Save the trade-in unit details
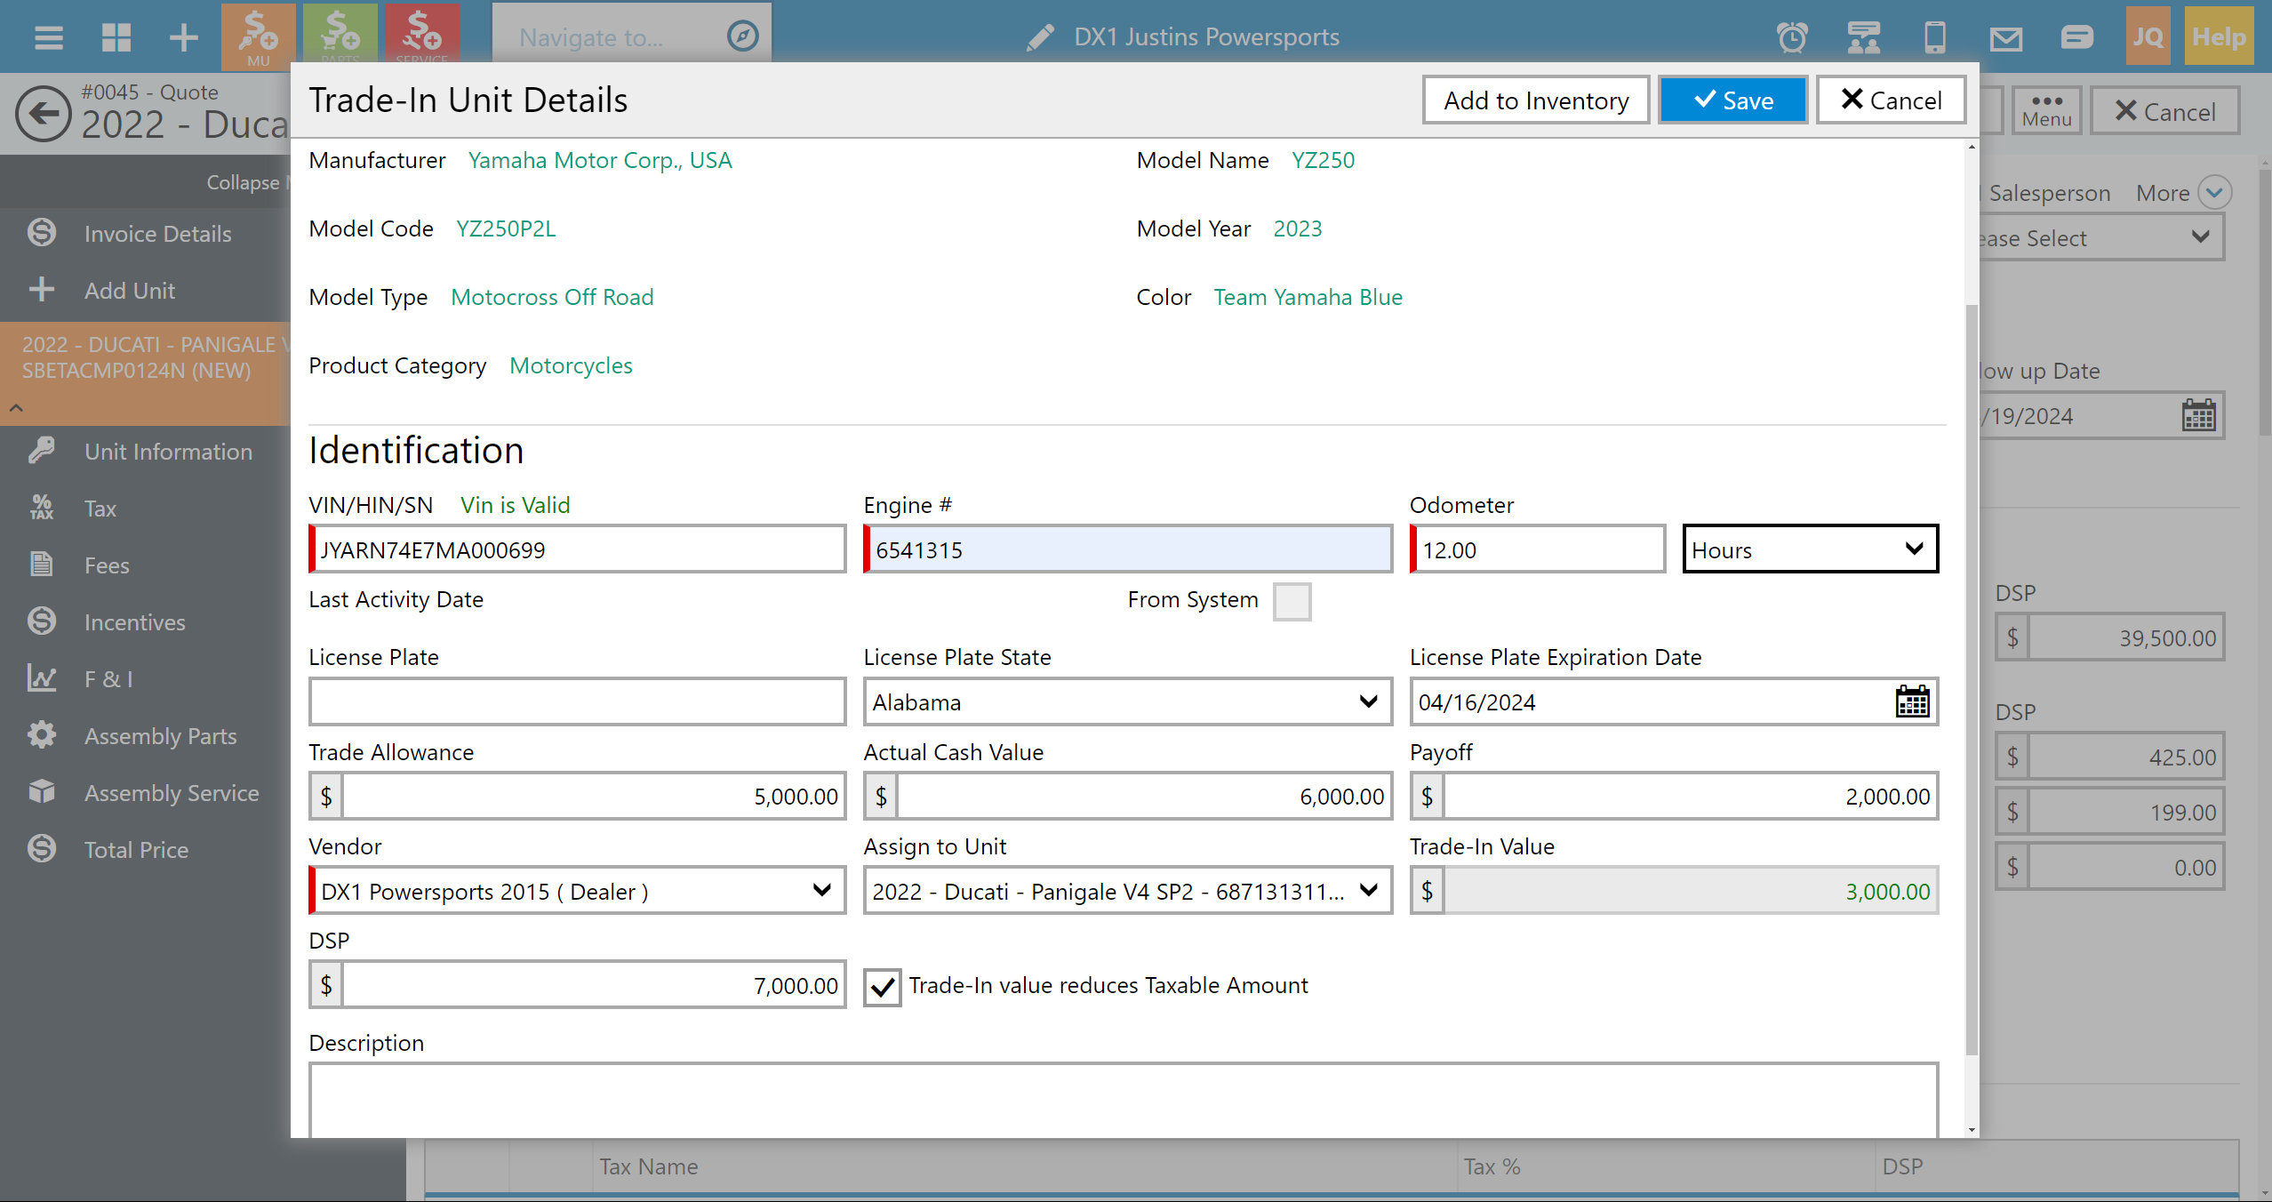This screenshot has height=1202, width=2272. coord(1732,100)
